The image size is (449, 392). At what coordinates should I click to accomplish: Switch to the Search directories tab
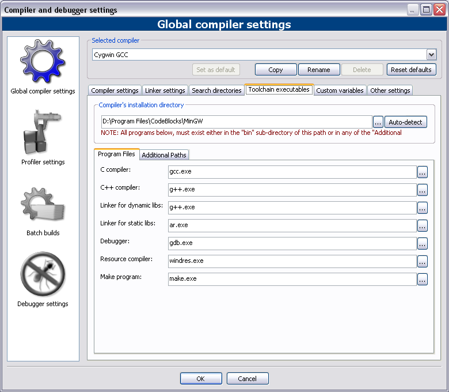point(216,91)
